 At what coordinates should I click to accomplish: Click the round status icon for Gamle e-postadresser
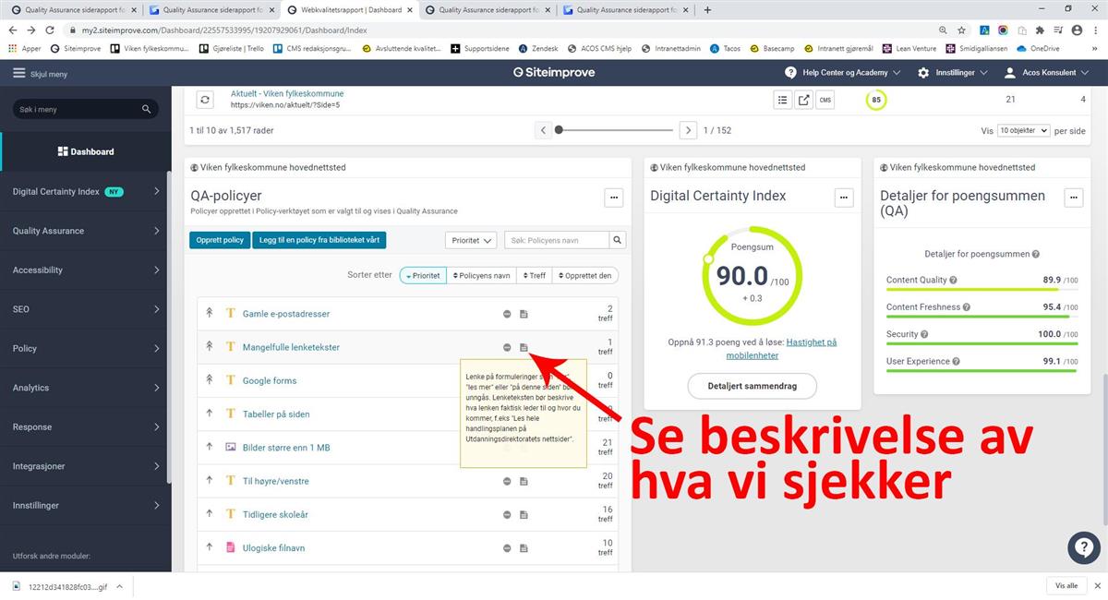(507, 314)
